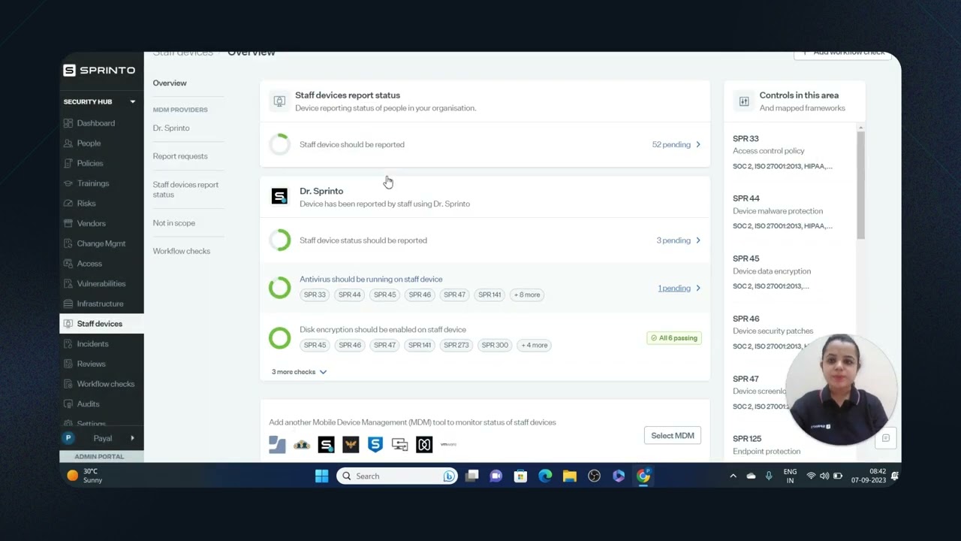Open SPR 44 Device malware protection
Viewport: 961px width, 541px height.
[x=782, y=212]
